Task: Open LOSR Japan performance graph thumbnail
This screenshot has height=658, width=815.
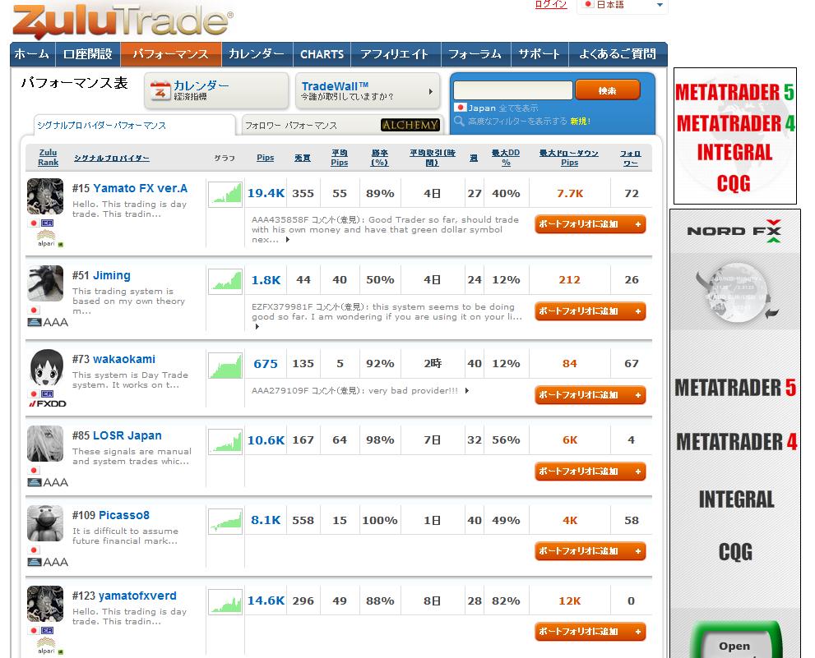Action: pyautogui.click(x=225, y=441)
